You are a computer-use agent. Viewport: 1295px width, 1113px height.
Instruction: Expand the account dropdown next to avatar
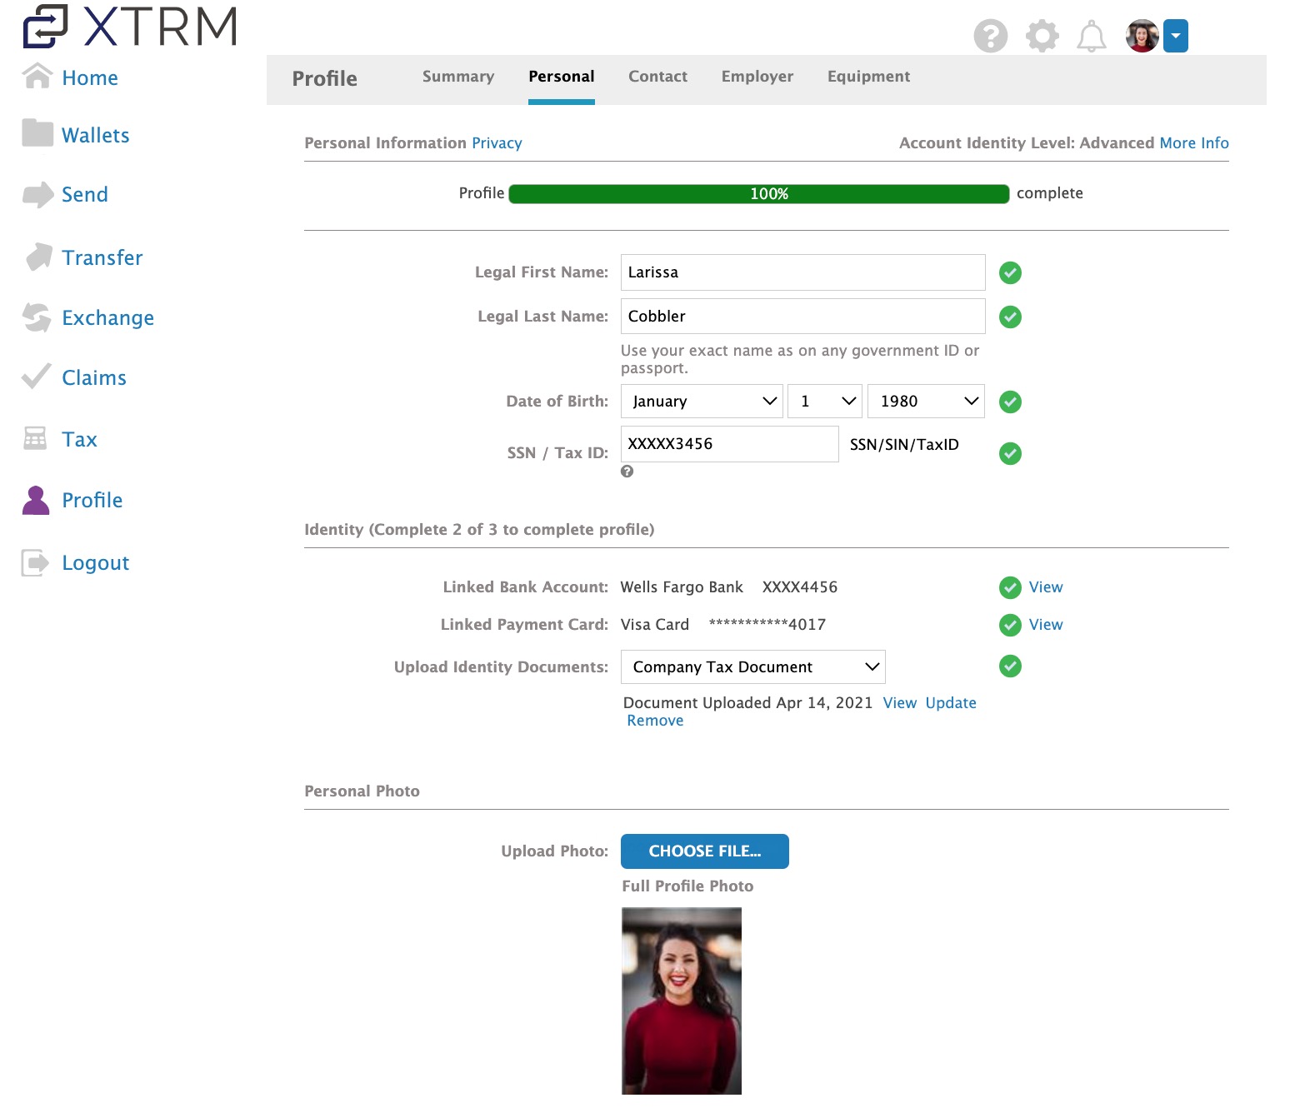tap(1176, 36)
